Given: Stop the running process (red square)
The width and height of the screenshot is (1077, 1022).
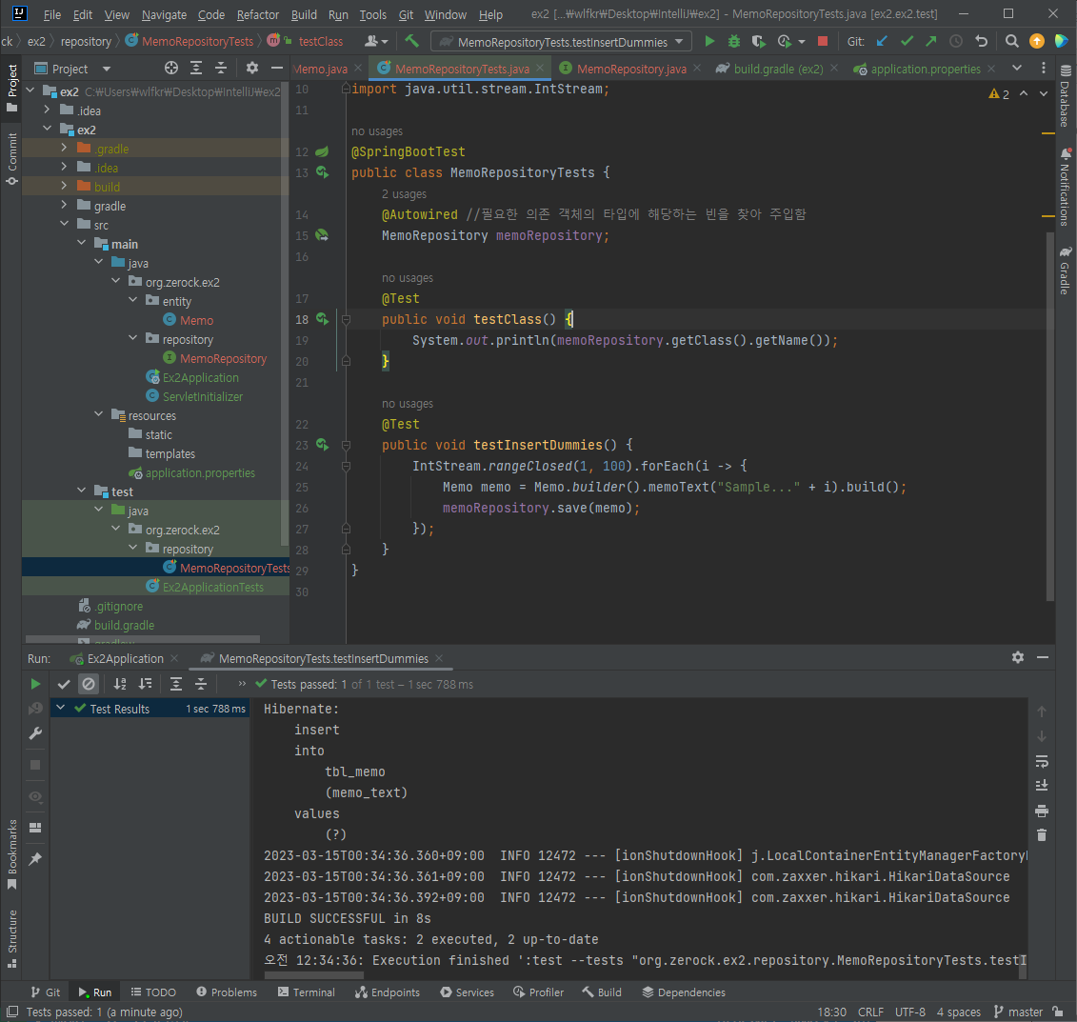Looking at the screenshot, I should [x=822, y=41].
